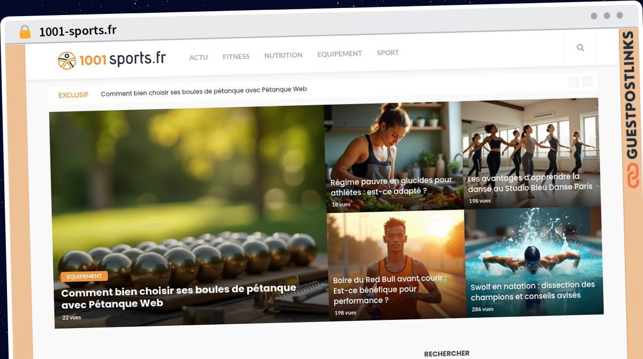This screenshot has height=359, width=643.
Task: Open article 'Swolf en natation'
Action: (x=533, y=290)
